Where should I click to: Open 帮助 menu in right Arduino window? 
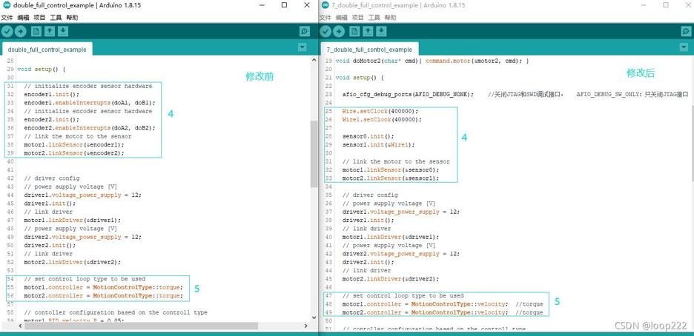(x=390, y=18)
